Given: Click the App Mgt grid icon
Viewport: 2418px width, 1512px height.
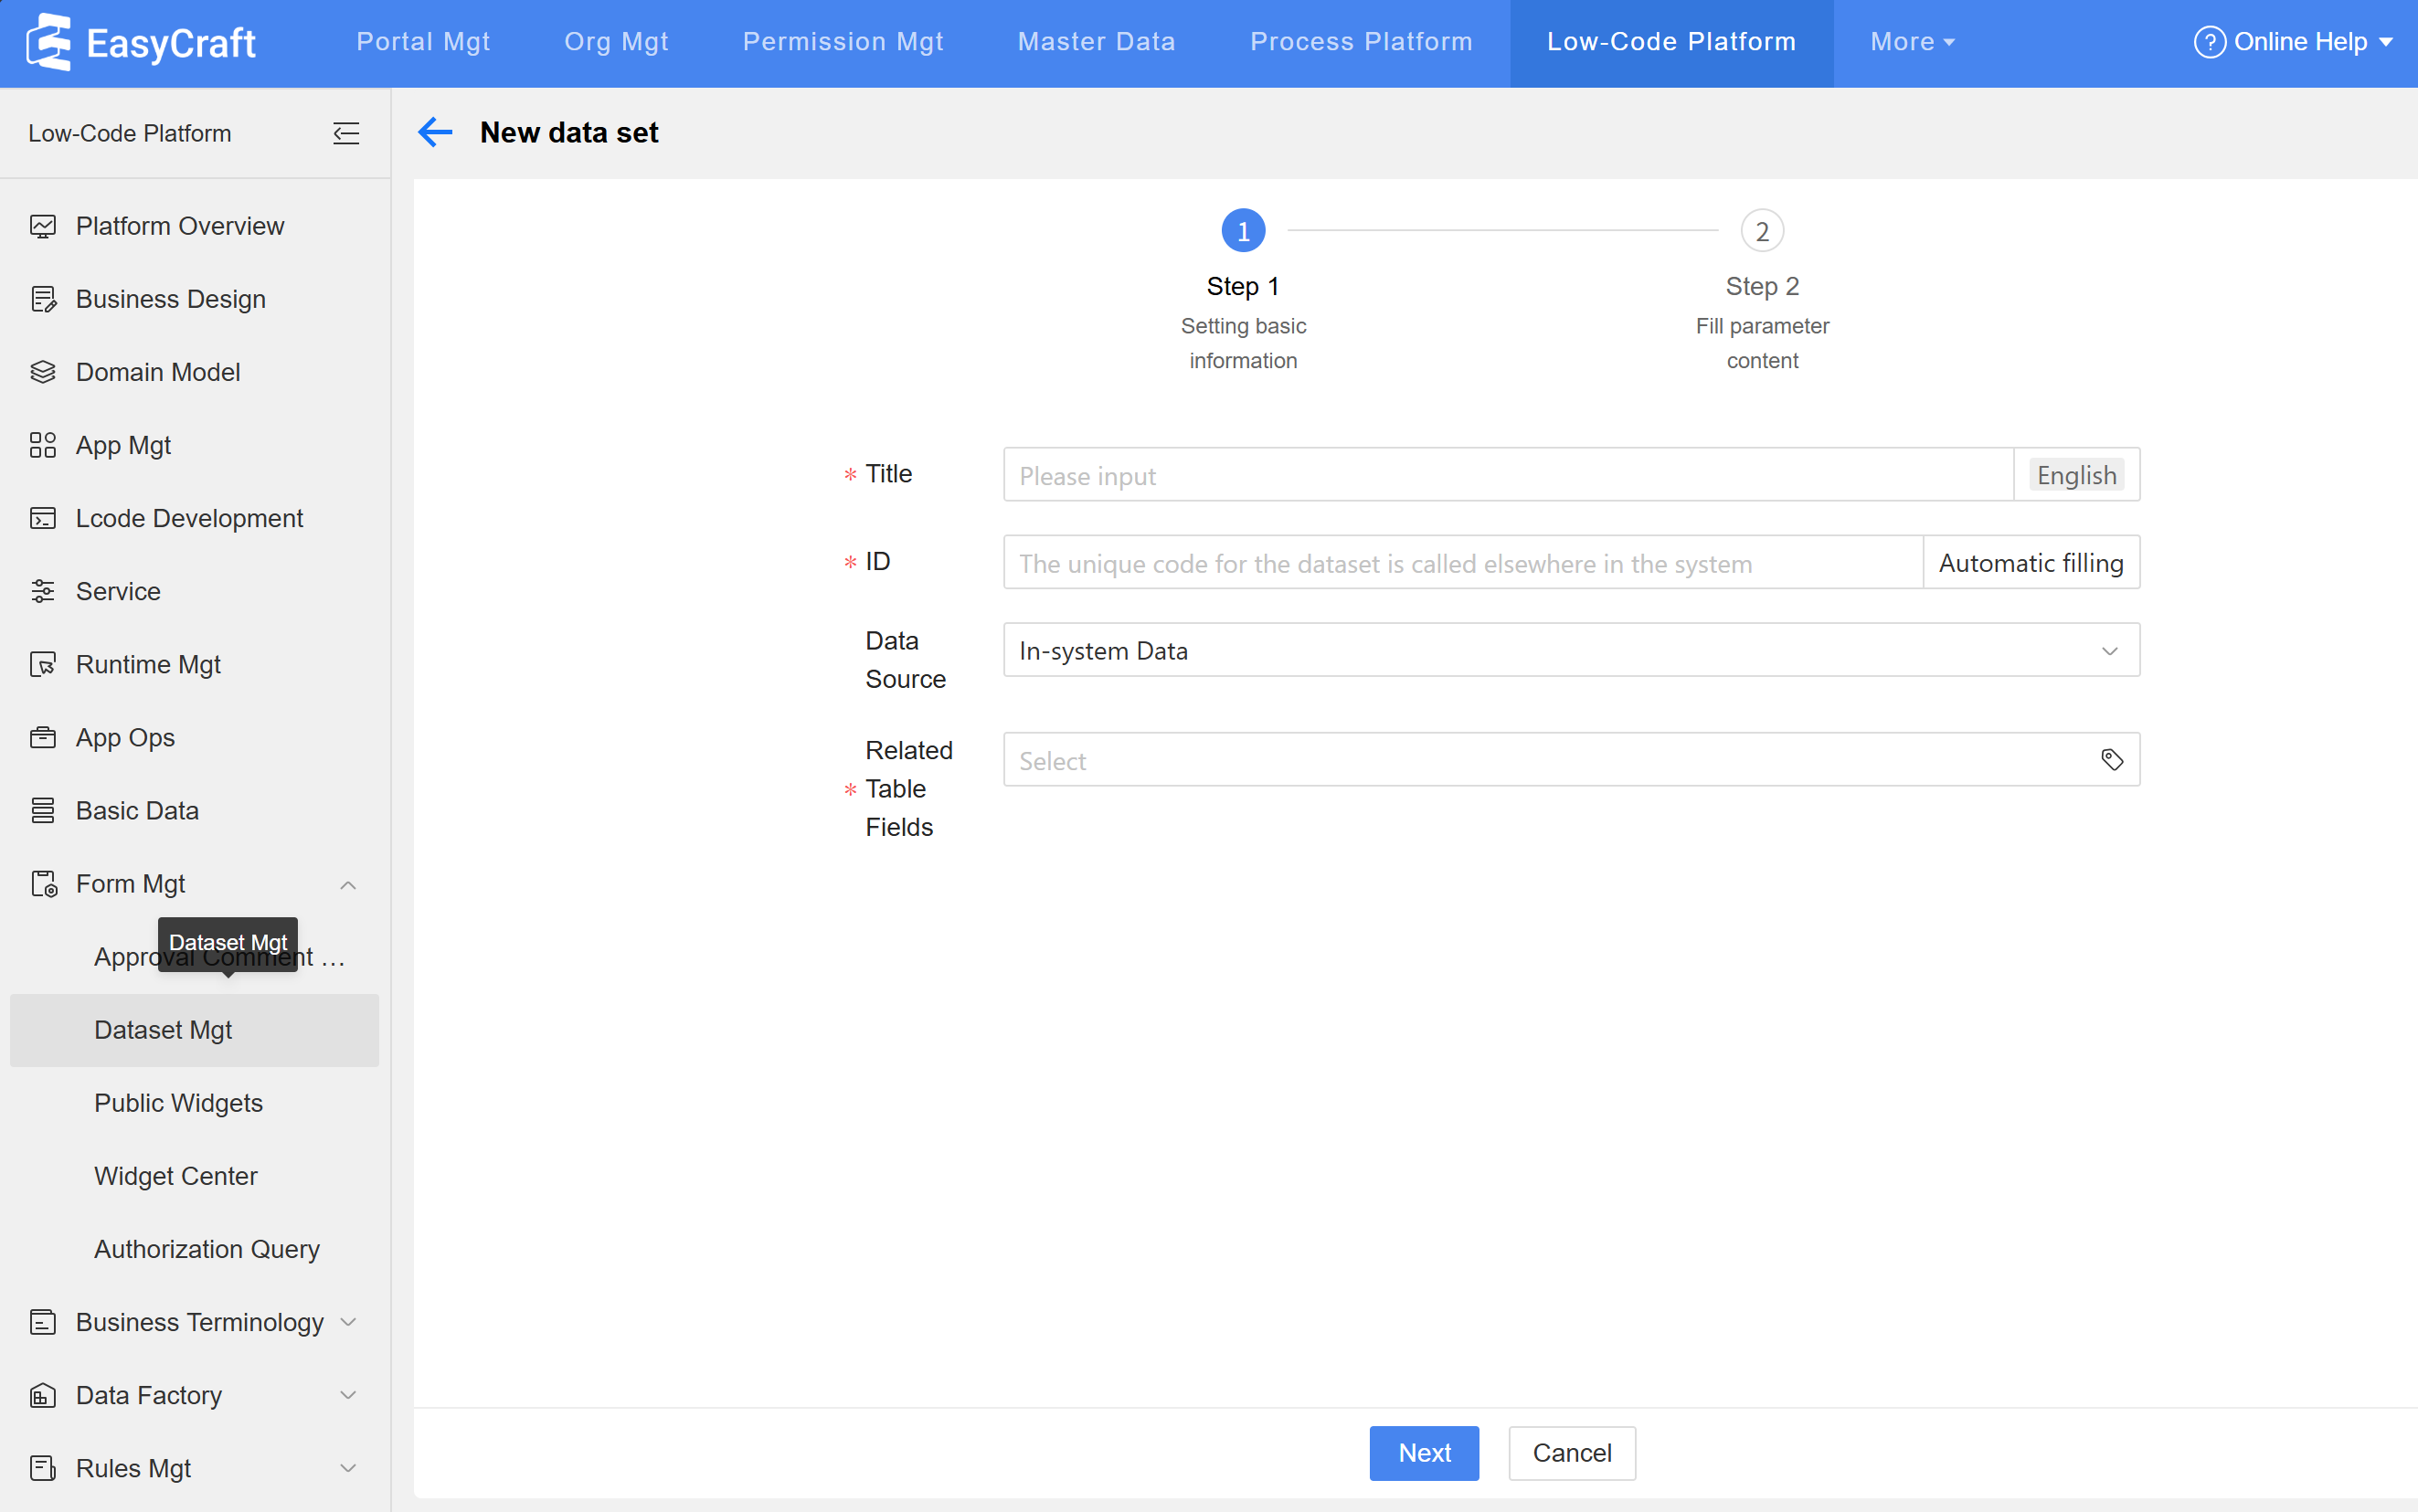Looking at the screenshot, I should click(x=43, y=445).
